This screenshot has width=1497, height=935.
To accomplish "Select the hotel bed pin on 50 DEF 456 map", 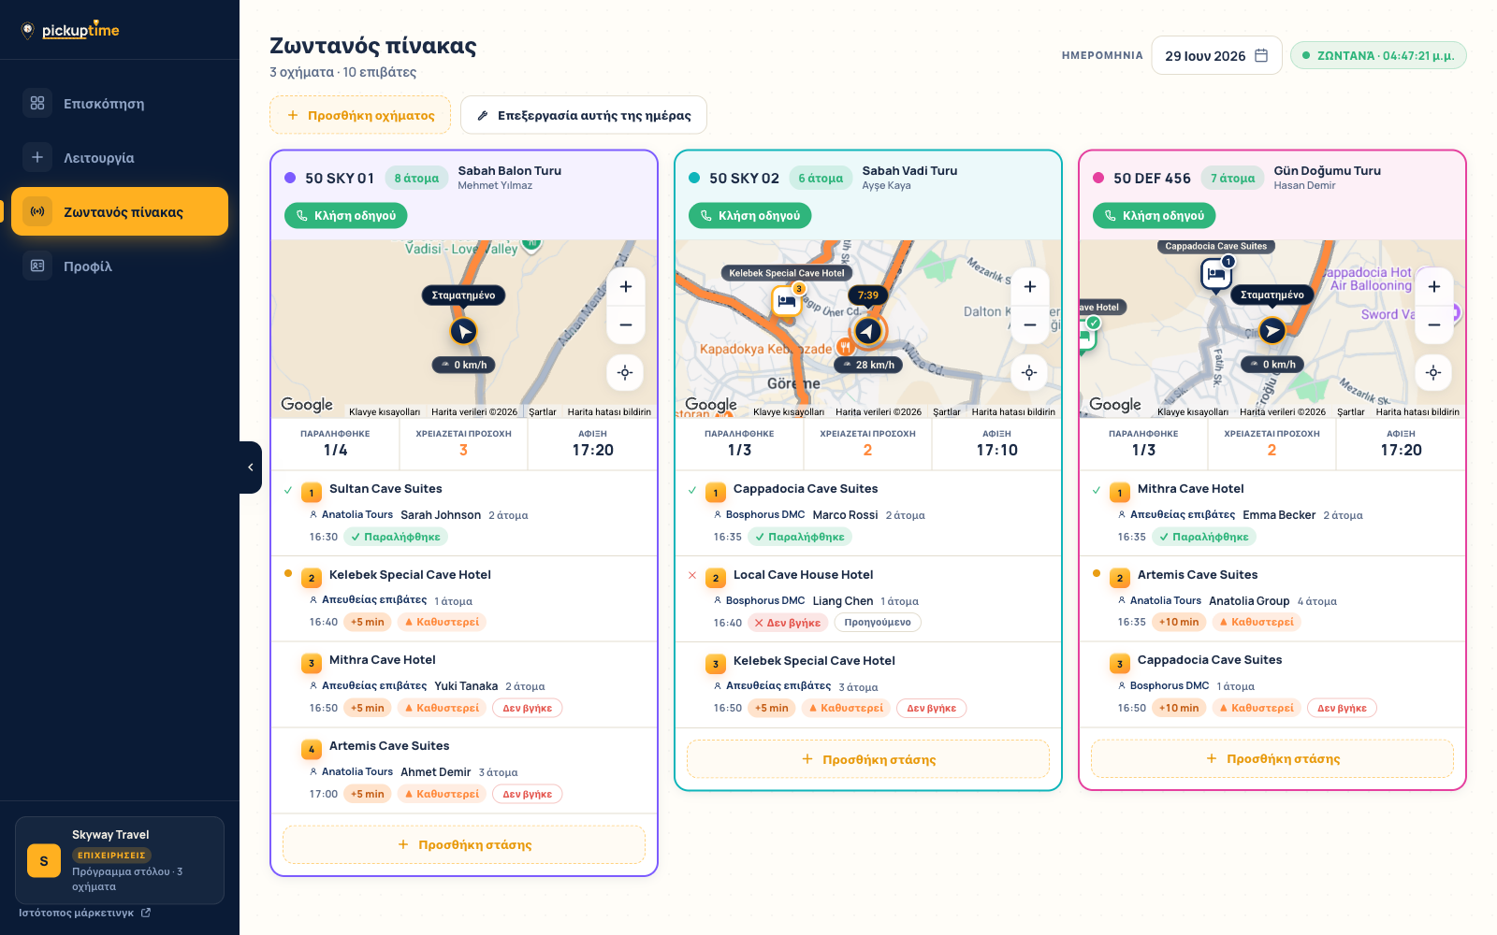I will [x=1216, y=274].
